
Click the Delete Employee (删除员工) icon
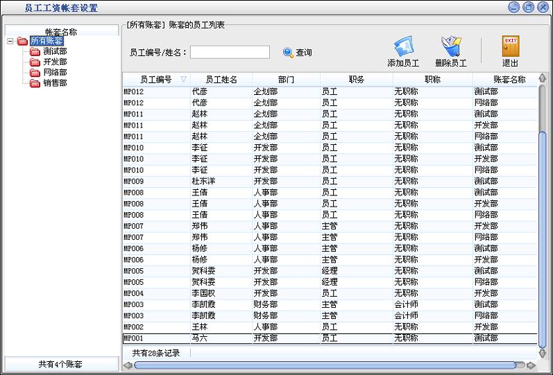point(450,47)
